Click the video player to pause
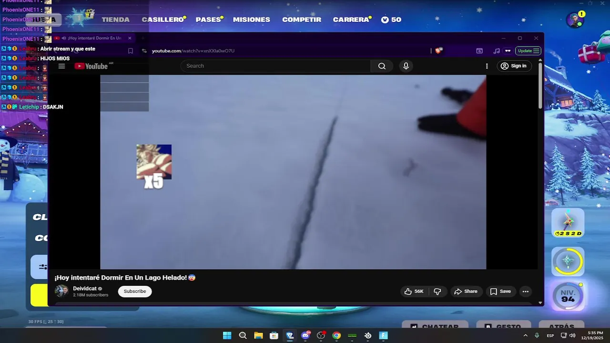 pos(293,172)
